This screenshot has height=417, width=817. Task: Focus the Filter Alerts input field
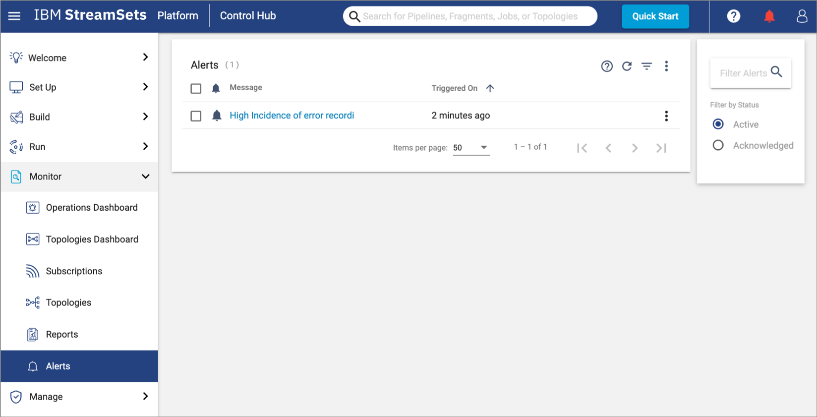coord(751,73)
